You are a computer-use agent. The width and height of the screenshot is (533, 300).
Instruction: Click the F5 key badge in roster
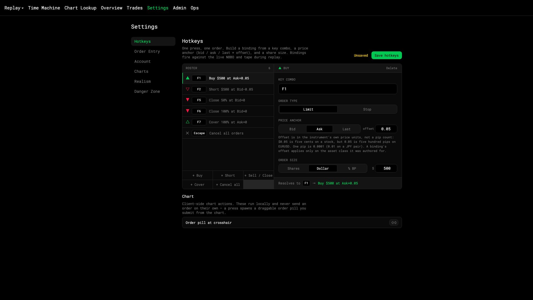(199, 100)
